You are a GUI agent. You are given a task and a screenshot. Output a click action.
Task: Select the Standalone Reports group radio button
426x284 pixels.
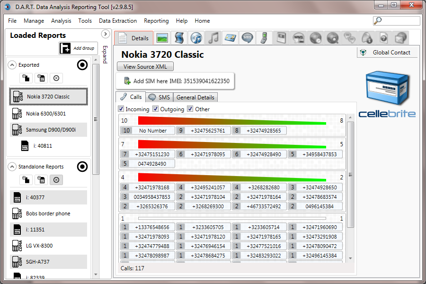click(x=82, y=167)
